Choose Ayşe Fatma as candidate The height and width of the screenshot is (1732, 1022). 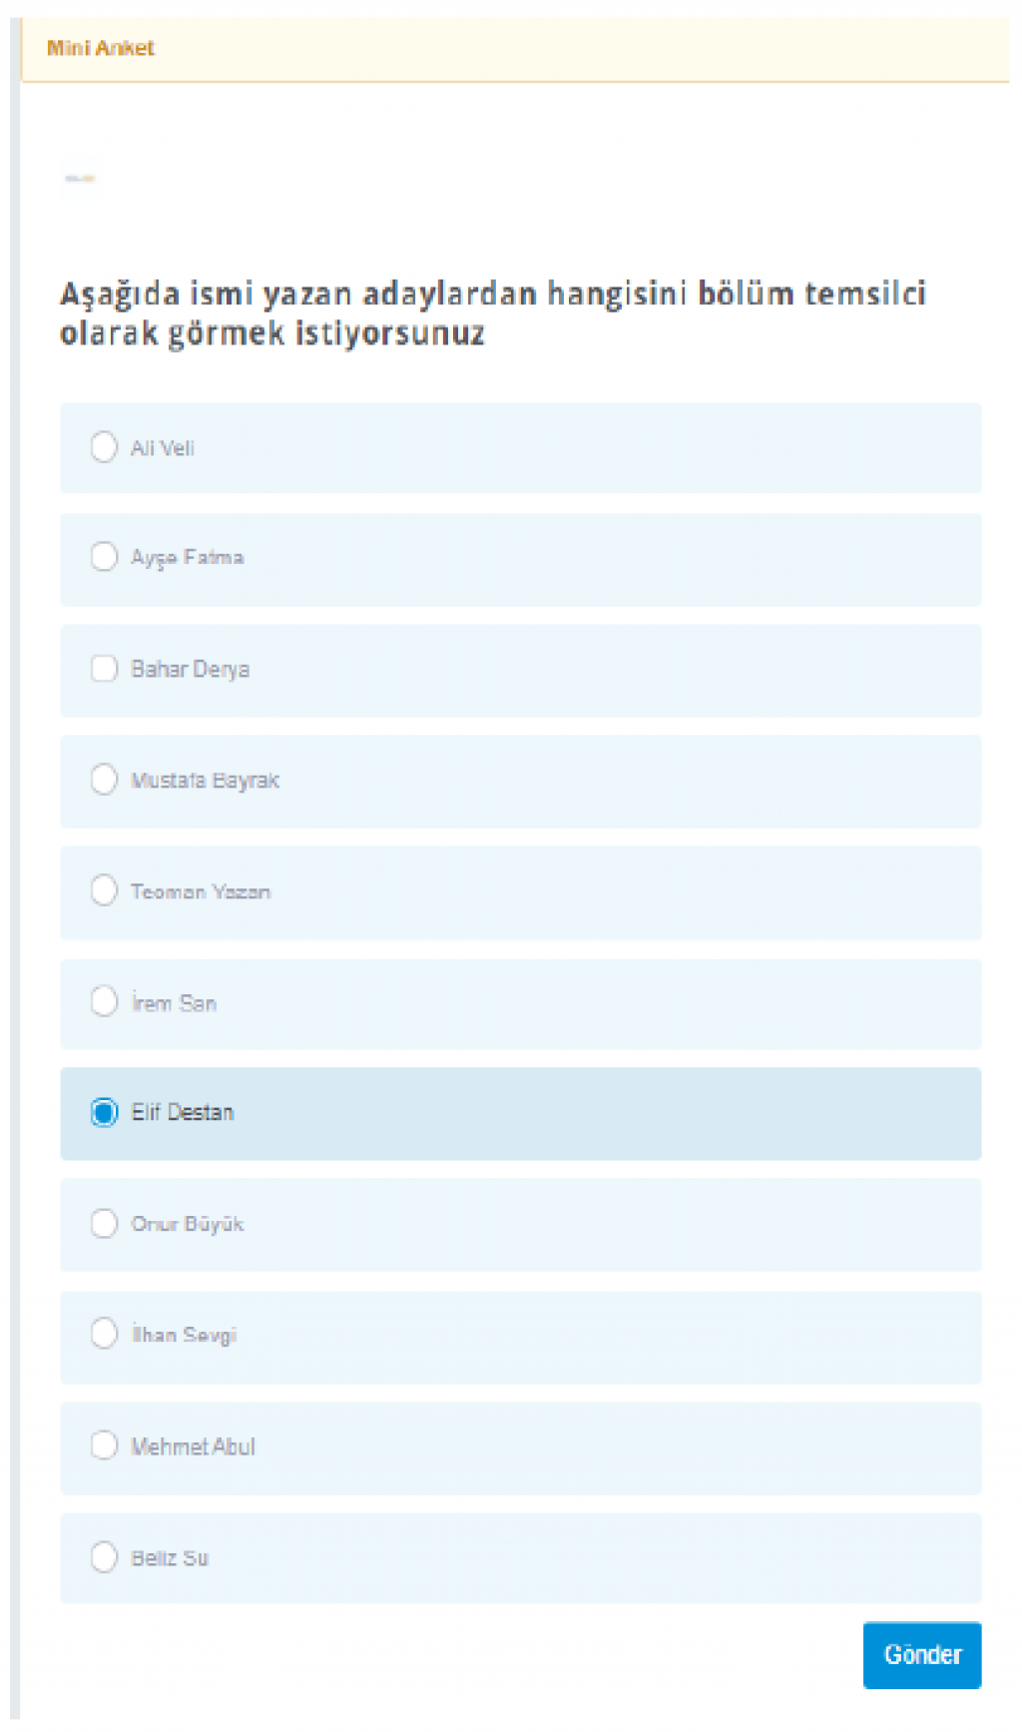click(x=104, y=556)
